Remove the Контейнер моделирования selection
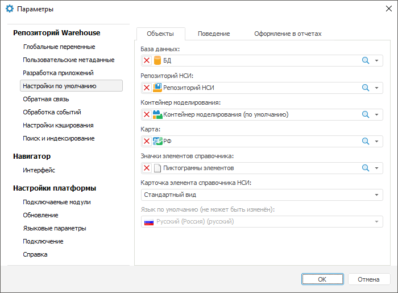This screenshot has height=293, width=398. 147,114
